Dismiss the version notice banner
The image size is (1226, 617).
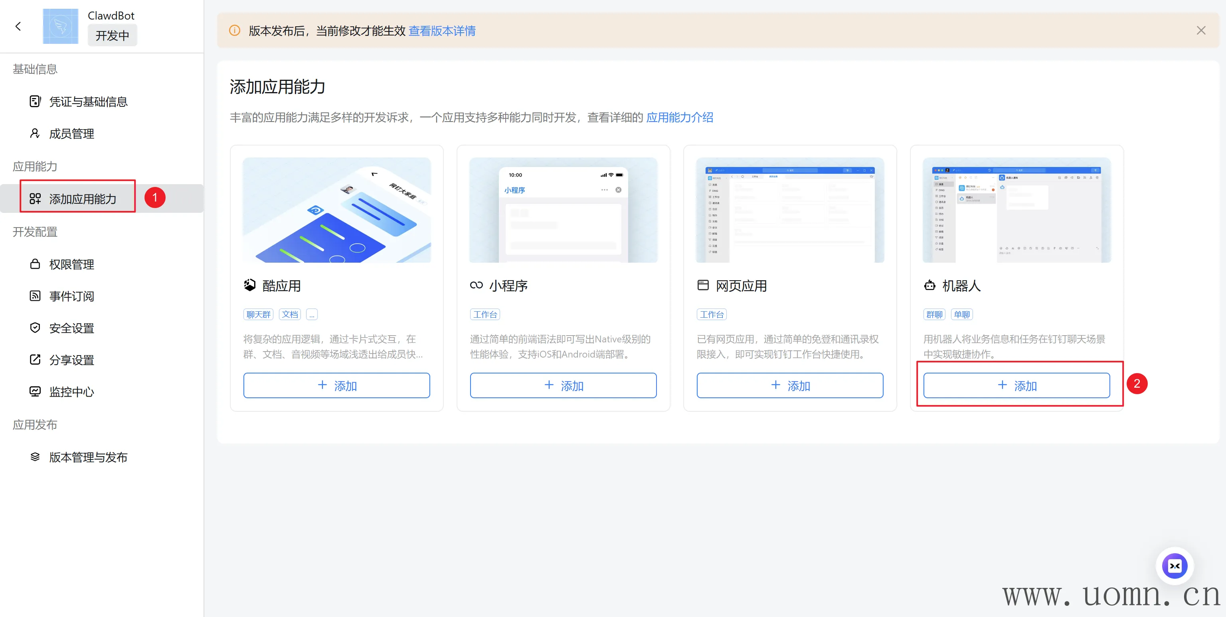(1201, 31)
